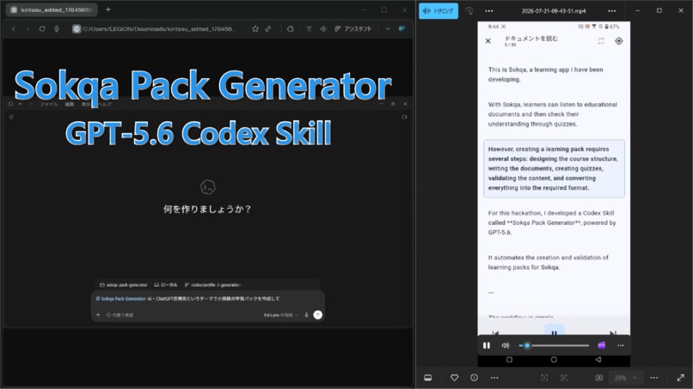693x389 pixels.
Task: Click the paragraph 'This is Sokqa, a learning app'
Action: [545, 75]
